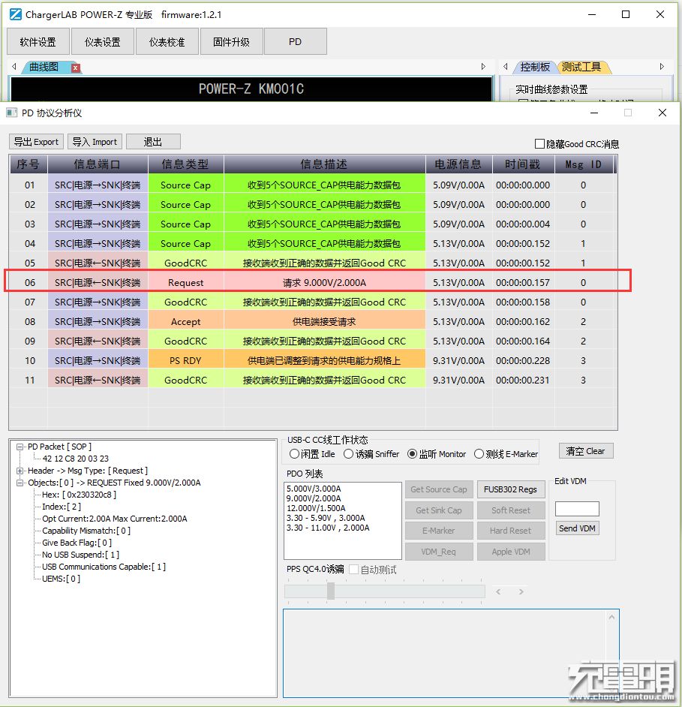Click the Apple VDM button
The width and height of the screenshot is (682, 707).
click(511, 552)
